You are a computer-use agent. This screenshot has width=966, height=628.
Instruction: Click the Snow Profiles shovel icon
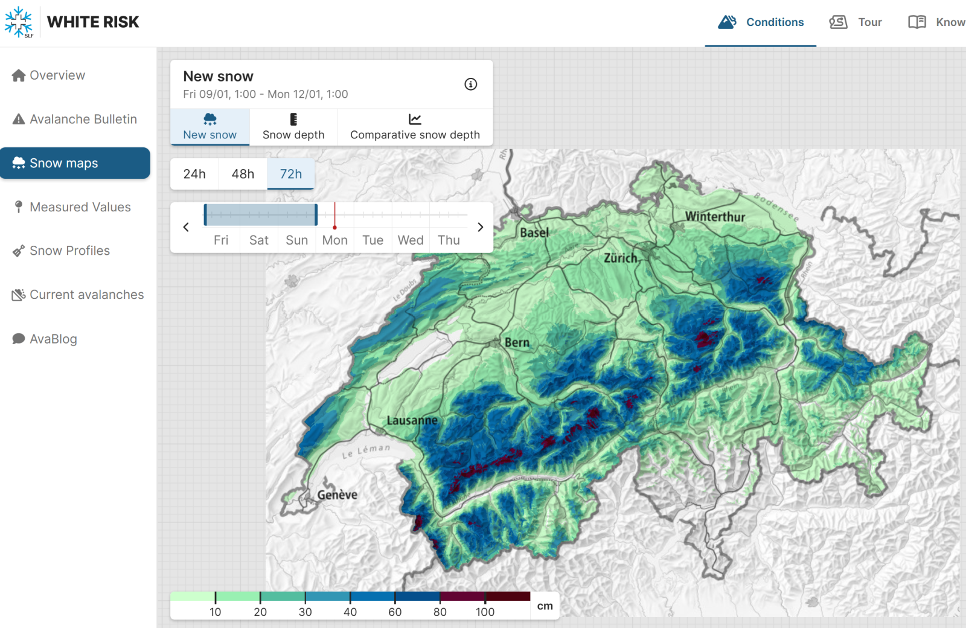click(19, 251)
